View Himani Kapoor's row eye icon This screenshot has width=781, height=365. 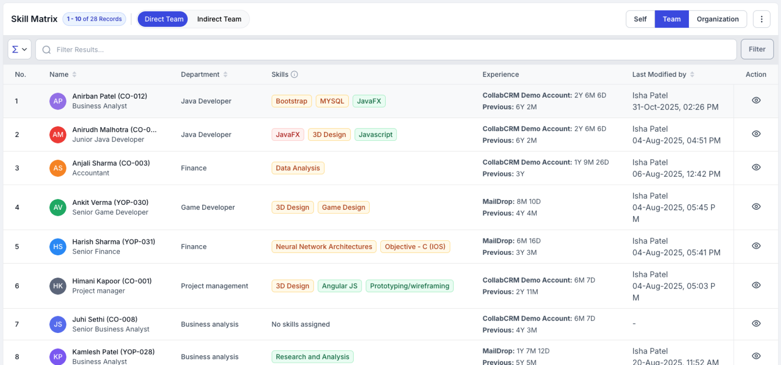pos(756,285)
